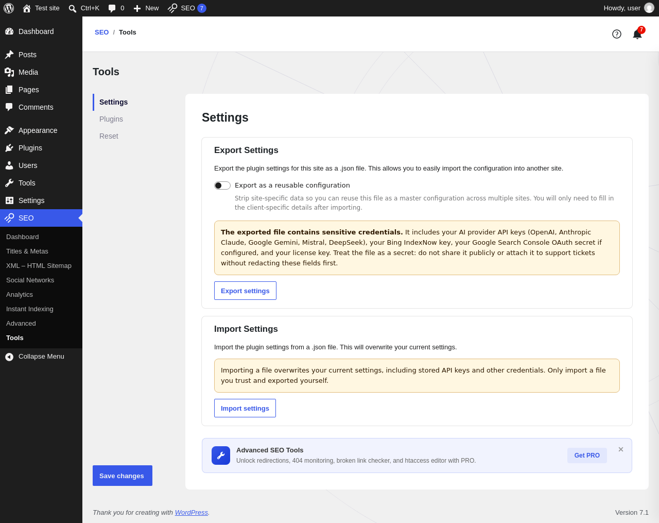Click the user avatar next to Howdy
659x523 pixels.
[x=649, y=8]
